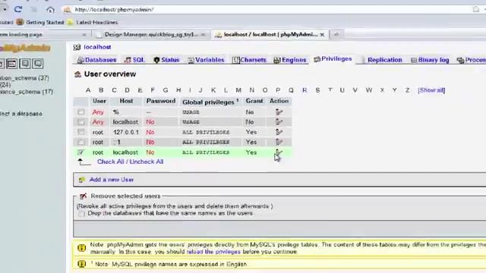The width and height of the screenshot is (486, 273).
Task: Open the second icon in left sidebar toolbar
Action: coord(12,64)
